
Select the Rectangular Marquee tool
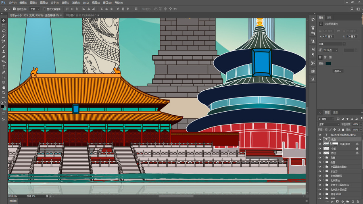(4, 26)
